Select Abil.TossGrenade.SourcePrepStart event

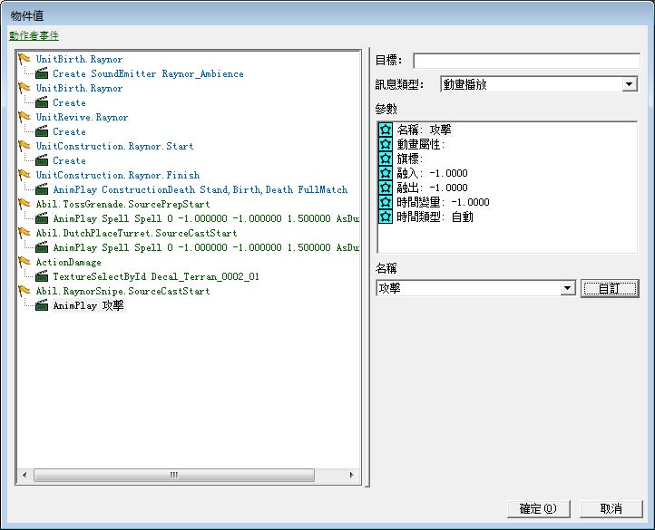click(122, 204)
